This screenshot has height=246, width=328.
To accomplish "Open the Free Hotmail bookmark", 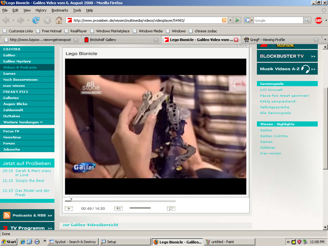I will 49,31.
